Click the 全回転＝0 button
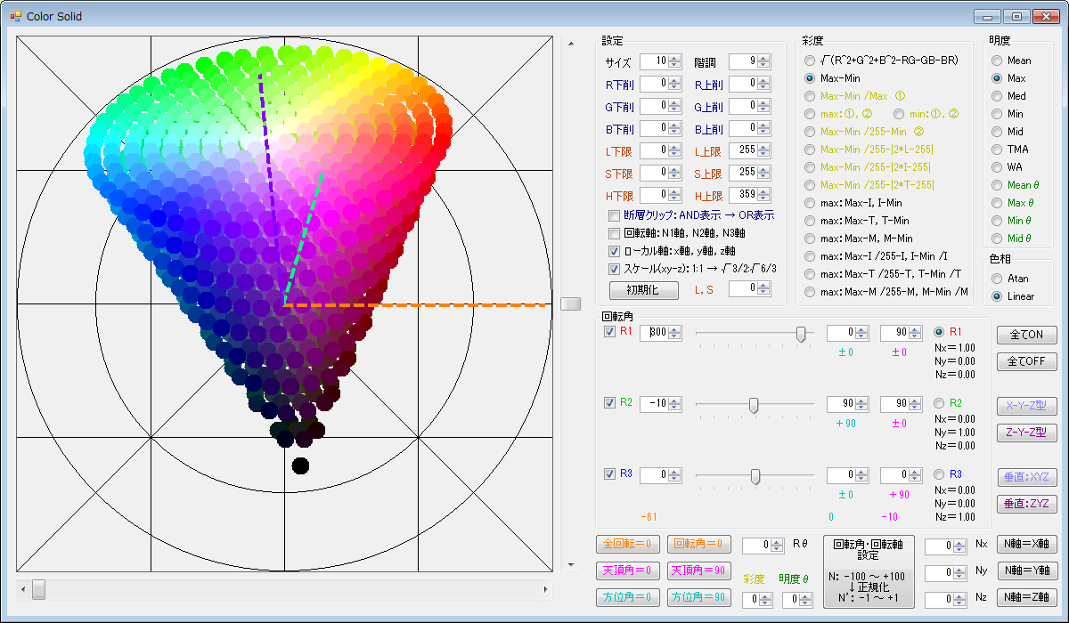Viewport: 1069px width, 623px height. pos(628,544)
